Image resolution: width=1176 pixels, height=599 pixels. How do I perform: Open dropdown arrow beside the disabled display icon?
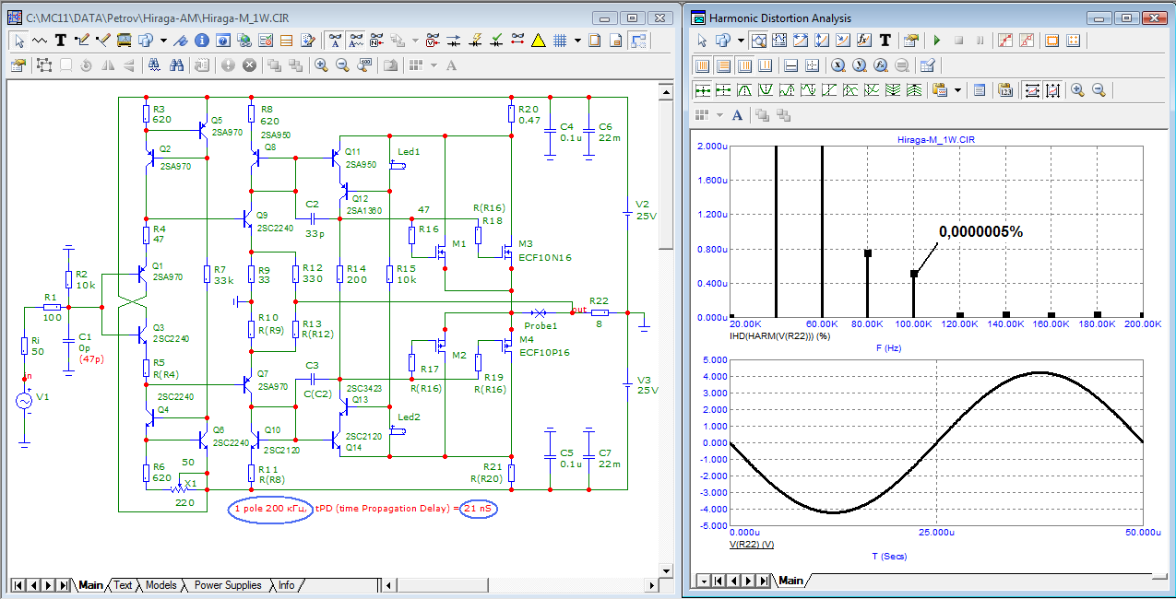[x=415, y=41]
